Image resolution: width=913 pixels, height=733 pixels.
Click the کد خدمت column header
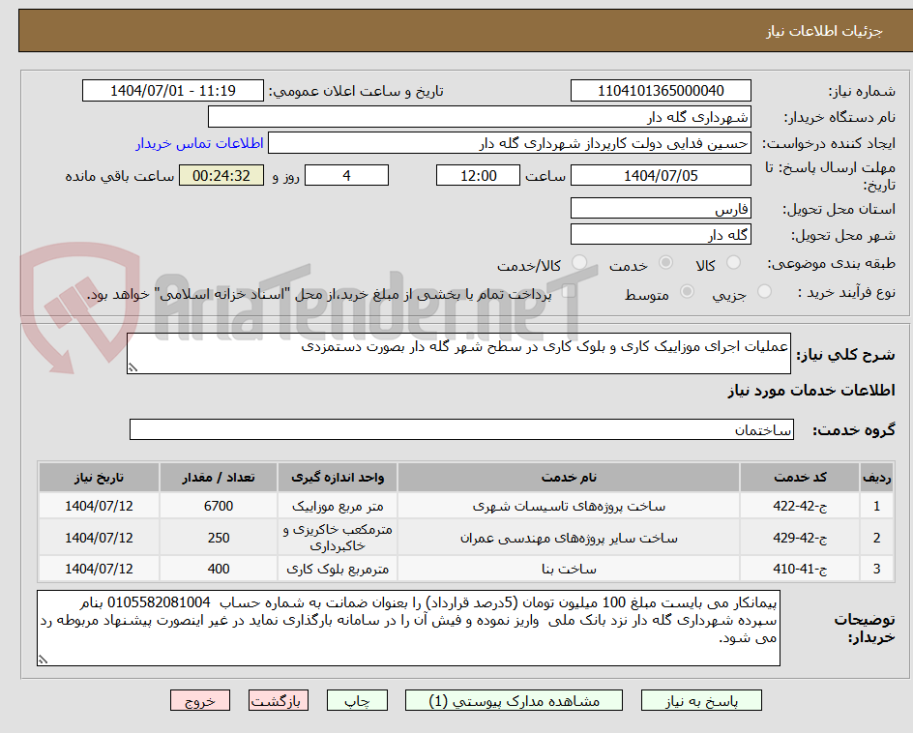coord(800,478)
